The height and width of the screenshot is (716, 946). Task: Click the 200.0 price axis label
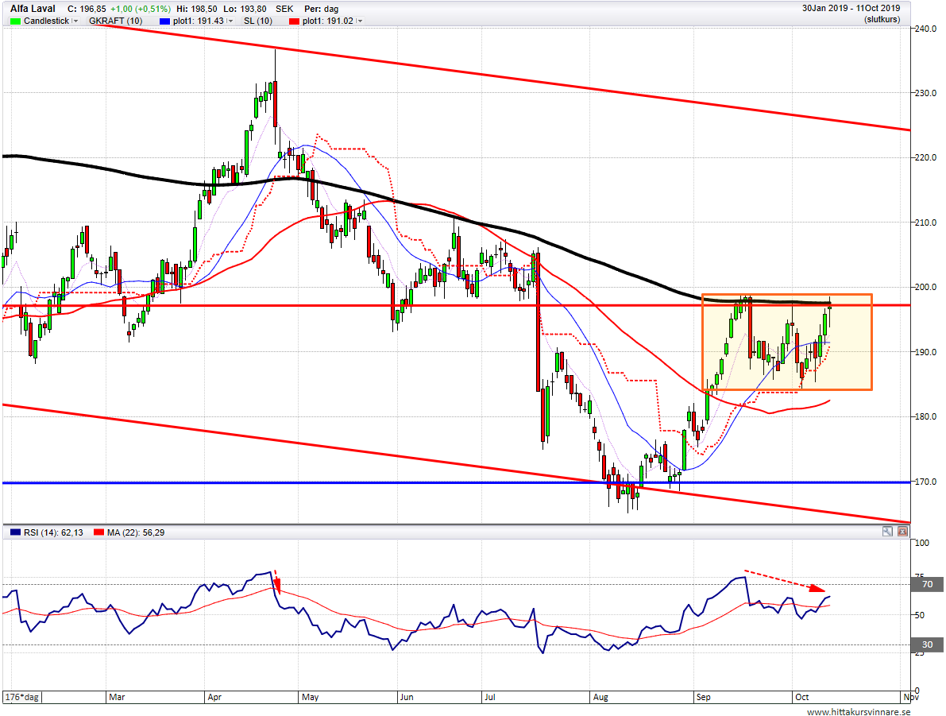point(926,288)
